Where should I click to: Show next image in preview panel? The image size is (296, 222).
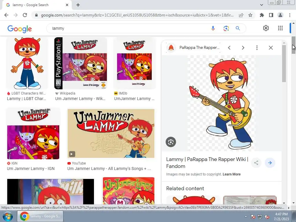pyautogui.click(x=243, y=48)
